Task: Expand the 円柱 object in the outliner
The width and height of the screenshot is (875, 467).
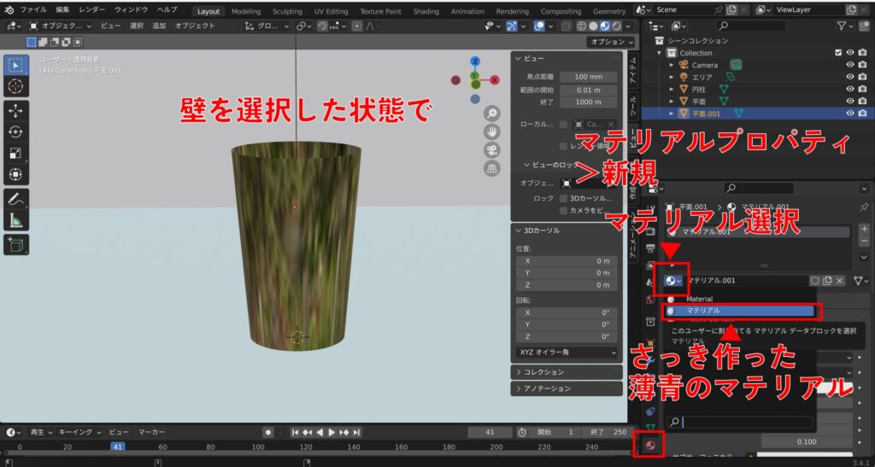Action: click(672, 89)
